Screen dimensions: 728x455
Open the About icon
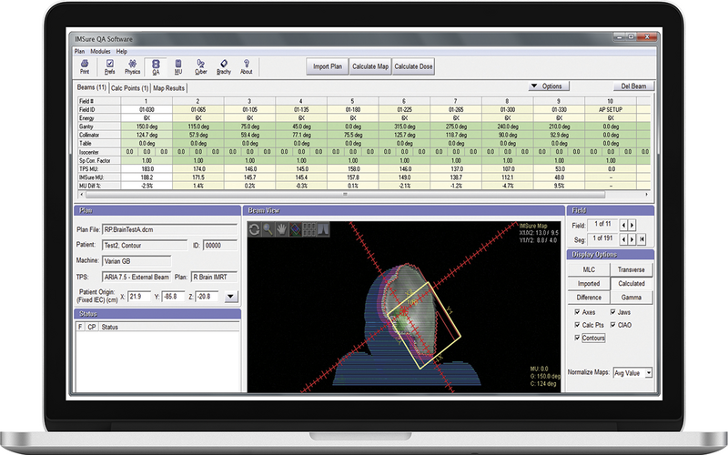pos(247,65)
